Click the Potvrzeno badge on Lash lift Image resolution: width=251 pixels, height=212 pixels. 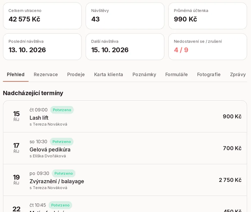coord(62,110)
